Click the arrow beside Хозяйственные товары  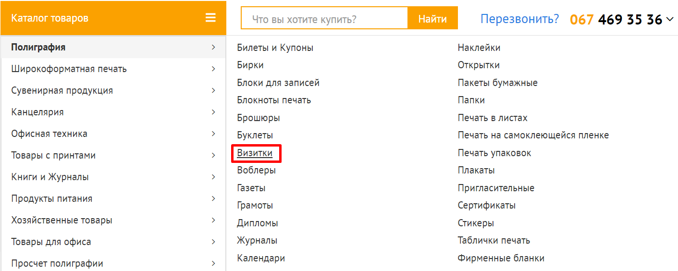click(213, 220)
